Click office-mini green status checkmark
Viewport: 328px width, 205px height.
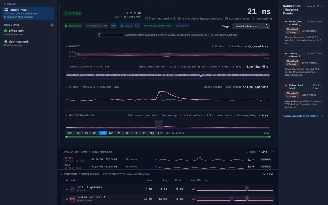tap(6, 31)
